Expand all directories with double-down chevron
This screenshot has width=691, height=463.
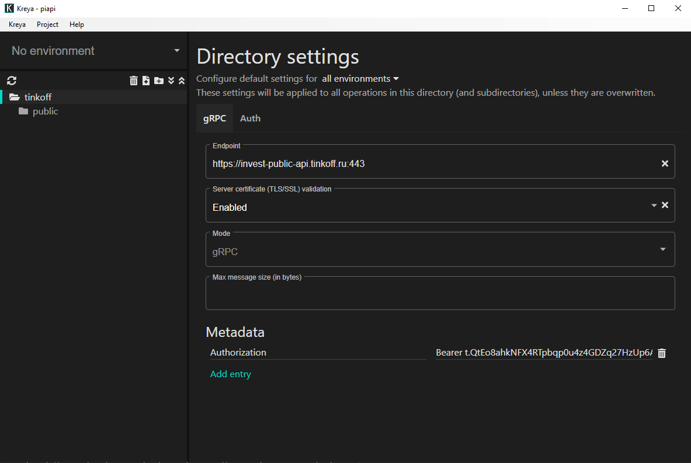pos(171,81)
